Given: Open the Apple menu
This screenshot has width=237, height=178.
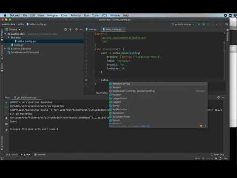Looking at the screenshot, I should click(5, 15).
